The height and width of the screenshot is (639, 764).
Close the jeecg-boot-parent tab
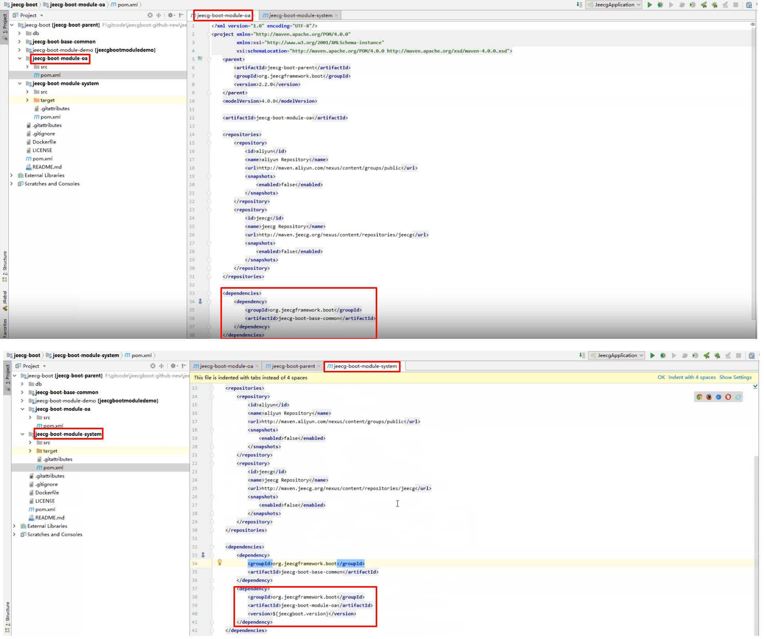[319, 366]
